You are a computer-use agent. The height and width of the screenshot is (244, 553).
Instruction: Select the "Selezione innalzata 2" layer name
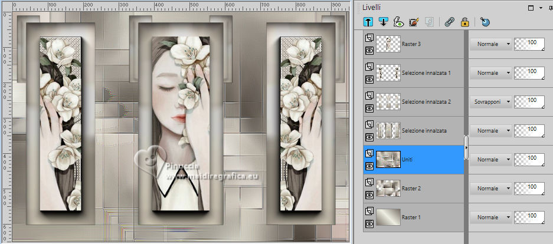coord(426,102)
